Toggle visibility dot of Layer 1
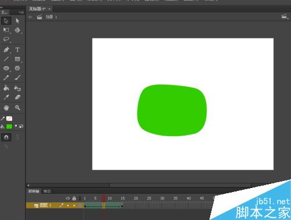This screenshot has height=220, width=291. [x=68, y=205]
